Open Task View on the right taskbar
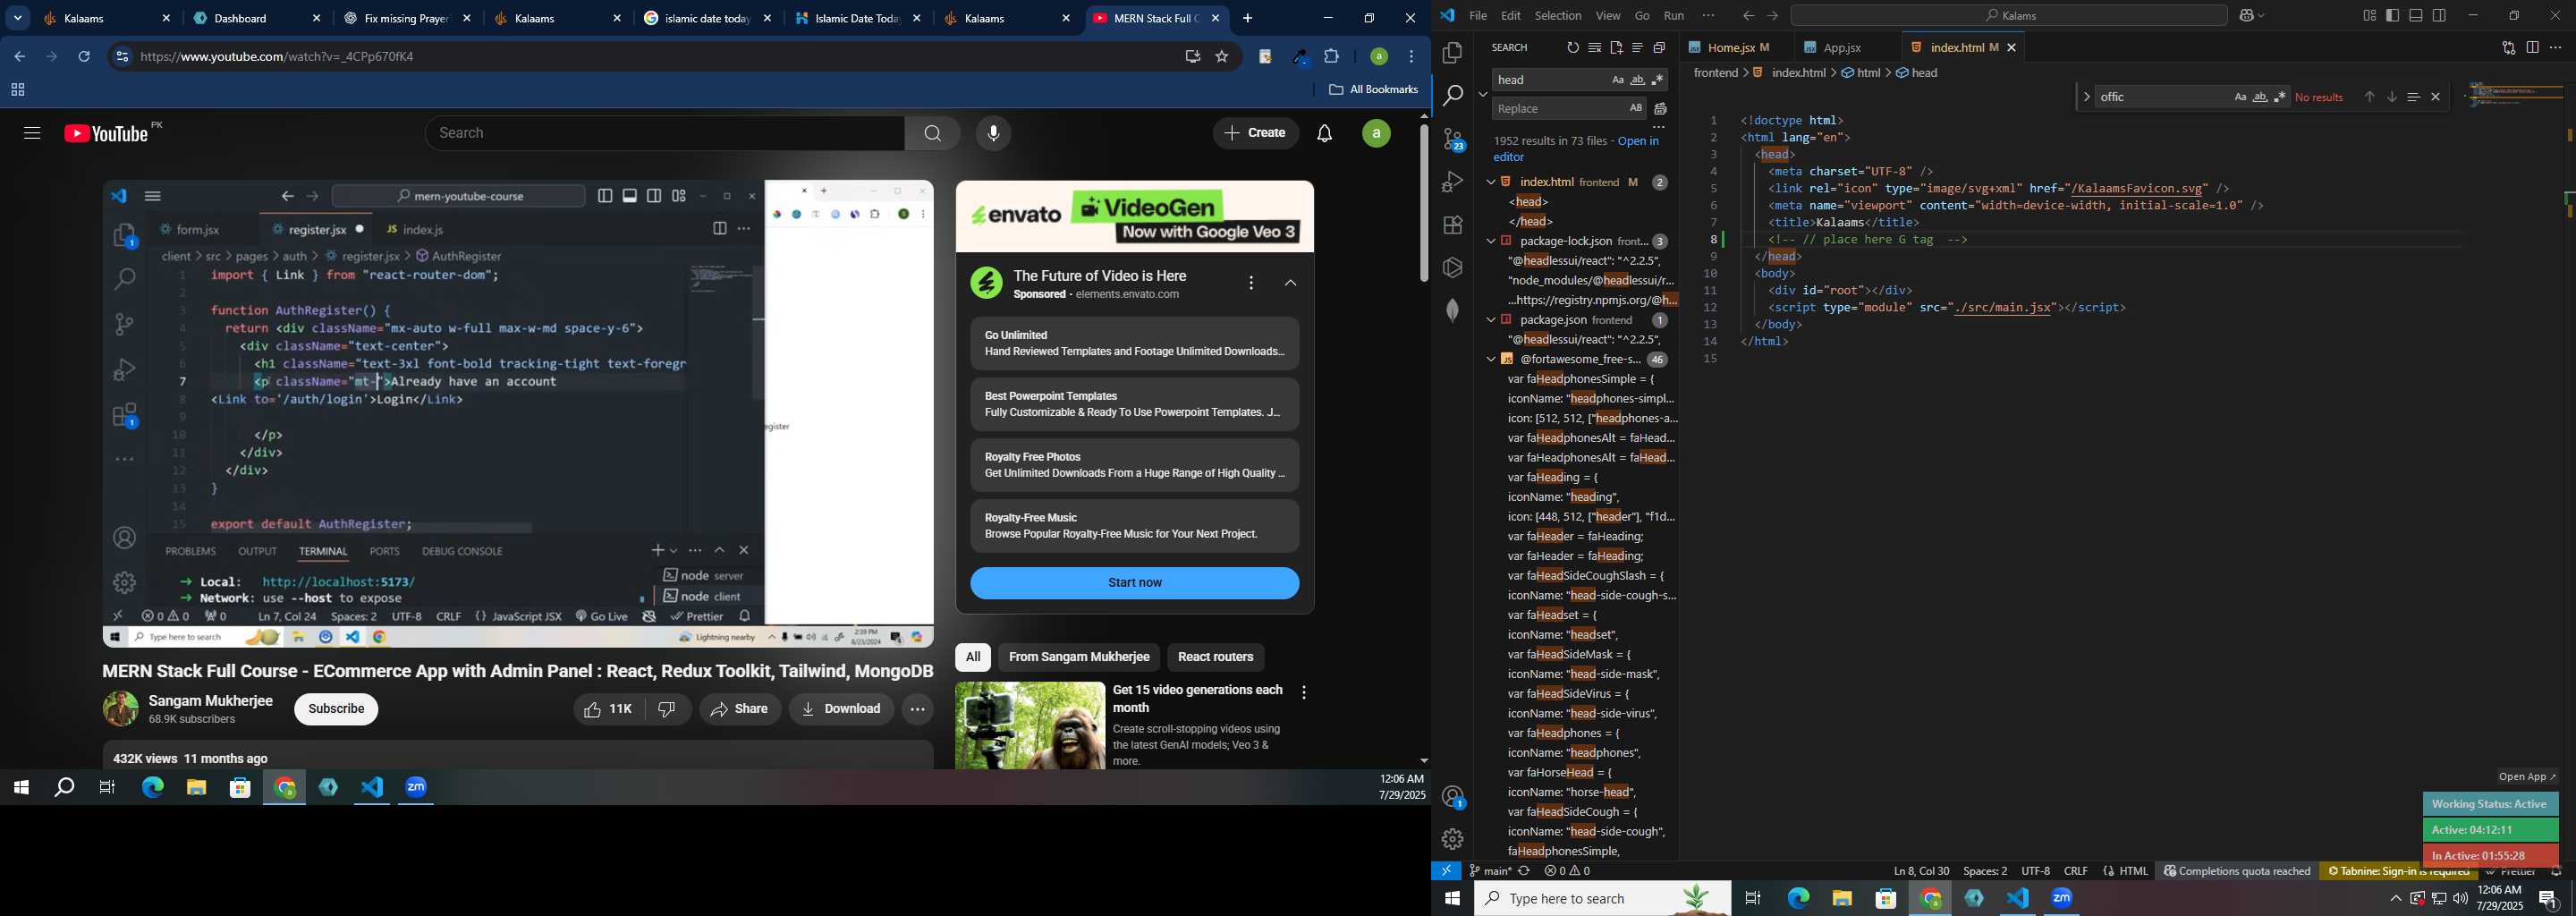The width and height of the screenshot is (2576, 916). (1753, 899)
